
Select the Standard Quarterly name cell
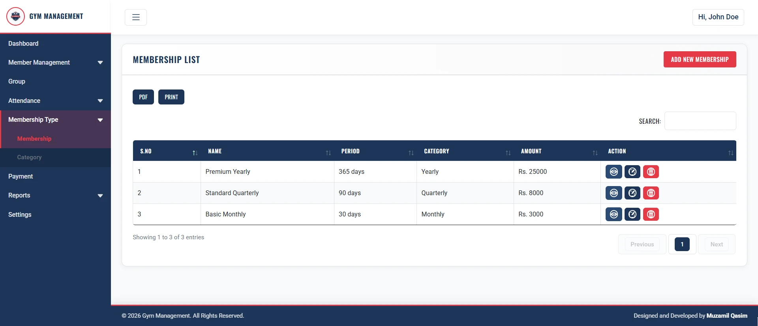pyautogui.click(x=267, y=193)
